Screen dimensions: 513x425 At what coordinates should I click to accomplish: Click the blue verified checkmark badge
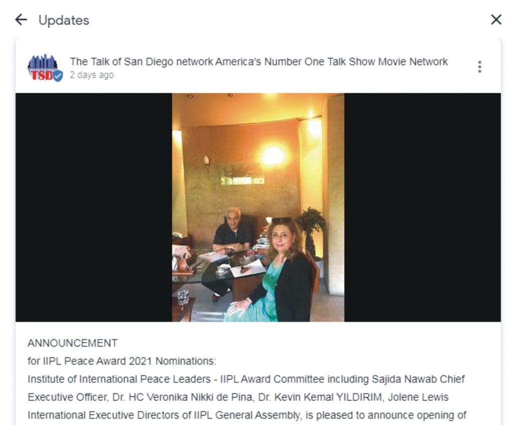pos(58,76)
